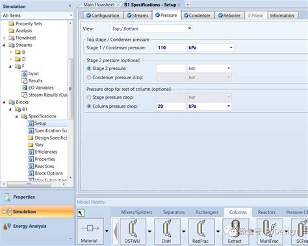Click the Column pressure drop value field
Viewport: 308px width, 246px height.
click(171, 106)
